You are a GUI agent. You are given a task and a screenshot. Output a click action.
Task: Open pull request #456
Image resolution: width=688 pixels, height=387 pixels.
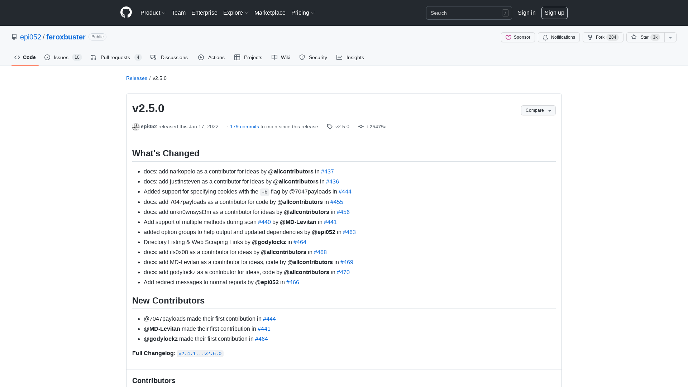coord(343,212)
